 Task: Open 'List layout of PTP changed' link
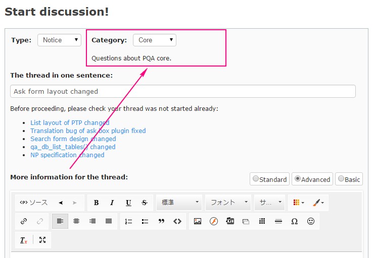point(70,122)
